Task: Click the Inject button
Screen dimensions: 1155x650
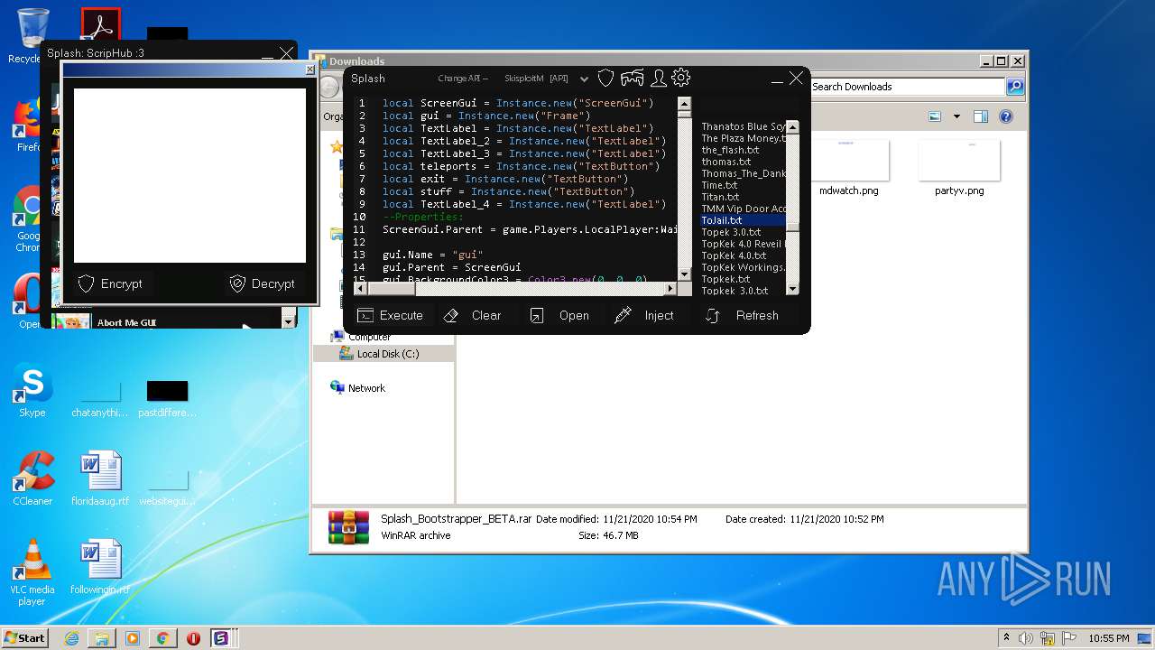Action: tap(644, 315)
